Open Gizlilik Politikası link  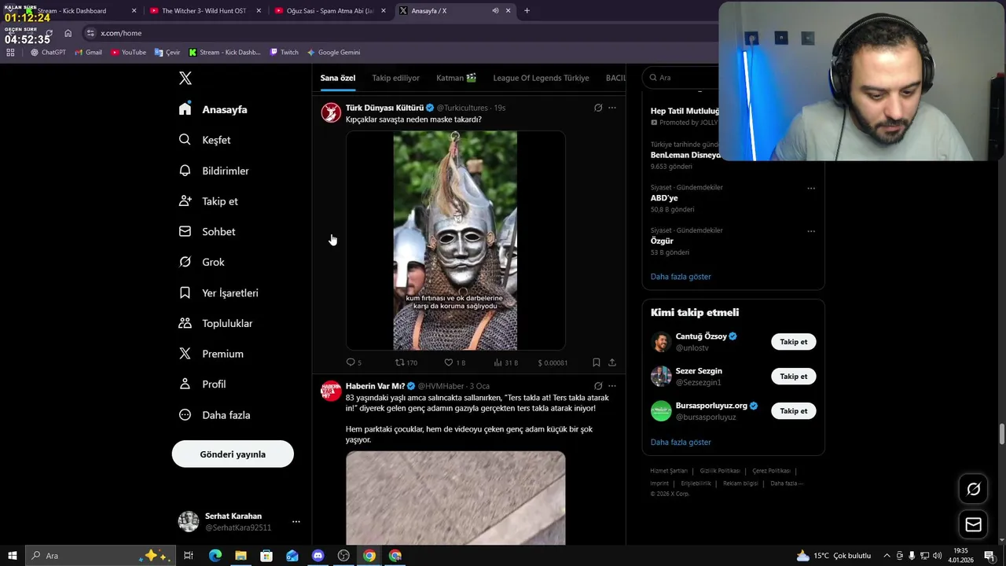pos(720,471)
